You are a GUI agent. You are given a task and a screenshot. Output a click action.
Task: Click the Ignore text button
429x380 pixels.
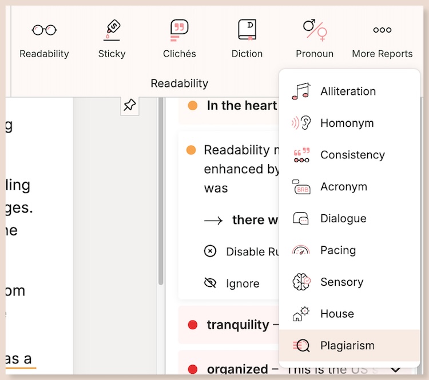coord(243,283)
